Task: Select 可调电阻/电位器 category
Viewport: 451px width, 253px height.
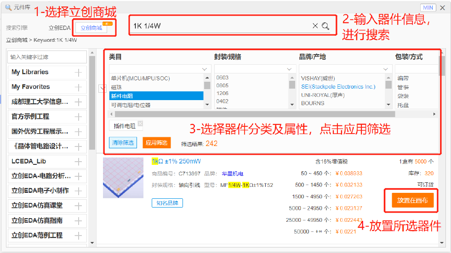Action: pyautogui.click(x=131, y=105)
